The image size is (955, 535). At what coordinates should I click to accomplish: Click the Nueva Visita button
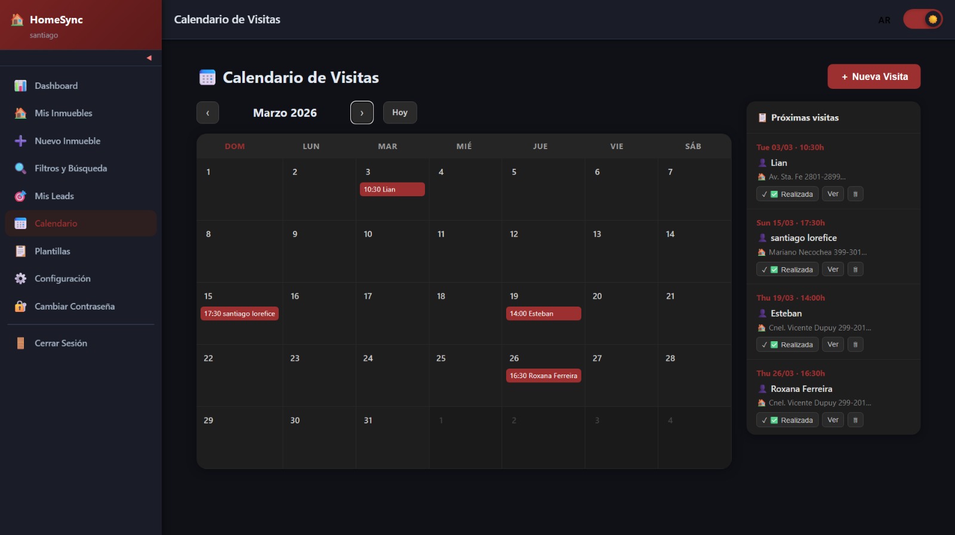pyautogui.click(x=874, y=76)
